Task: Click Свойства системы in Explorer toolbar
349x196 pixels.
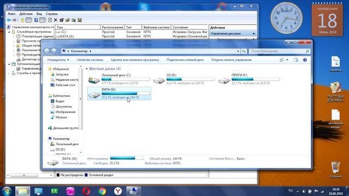Action: [90, 60]
